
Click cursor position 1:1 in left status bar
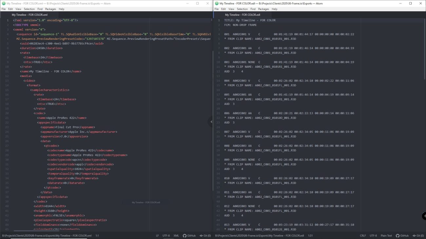[x=97, y=235]
